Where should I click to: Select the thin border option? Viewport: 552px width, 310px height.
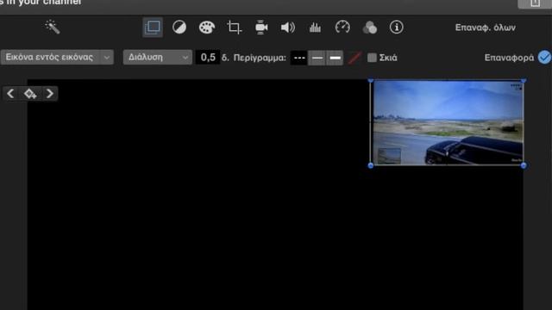pyautogui.click(x=317, y=58)
